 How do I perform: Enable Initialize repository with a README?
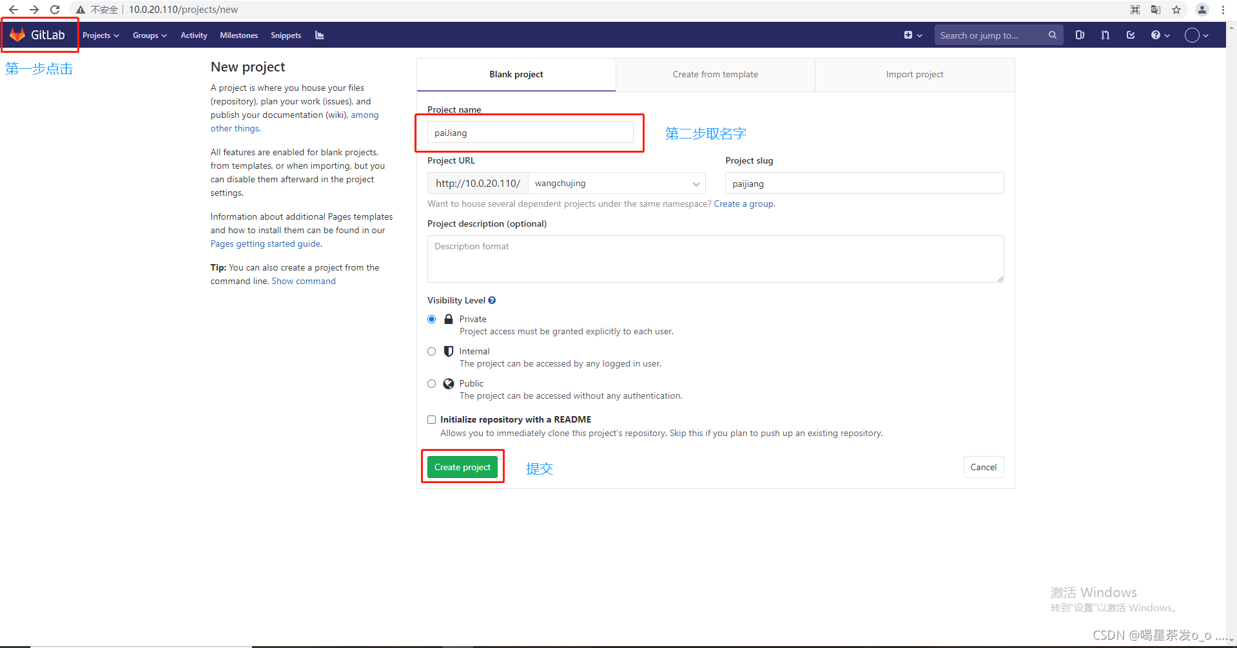point(432,419)
